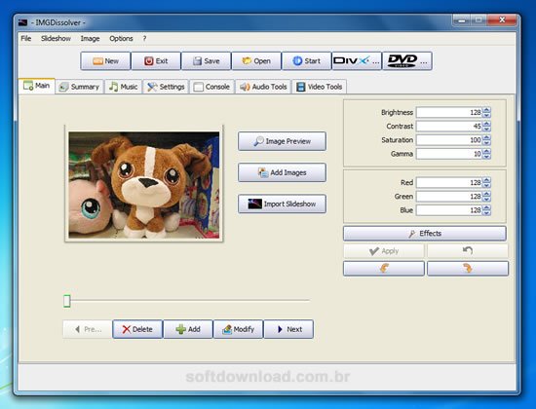The image size is (536, 409).
Task: Open the Image menu
Action: pyautogui.click(x=91, y=39)
